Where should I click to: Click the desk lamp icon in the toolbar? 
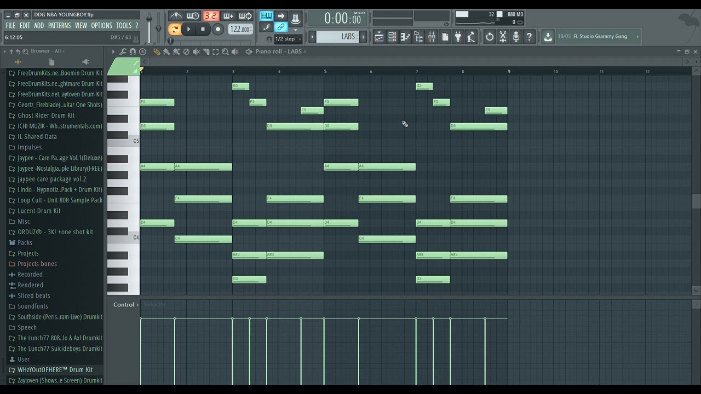click(471, 37)
